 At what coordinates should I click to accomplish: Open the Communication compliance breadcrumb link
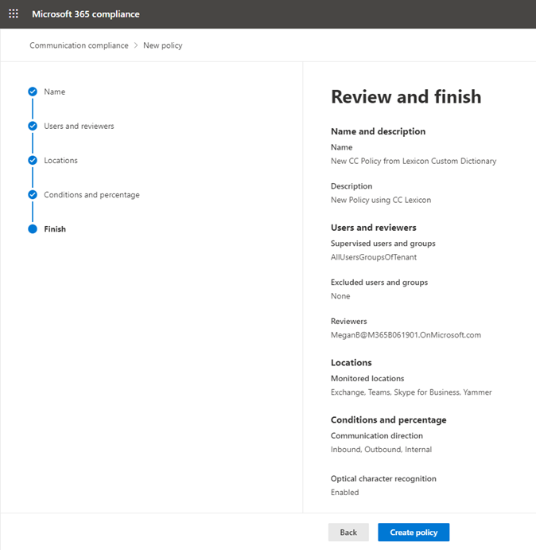(x=79, y=45)
